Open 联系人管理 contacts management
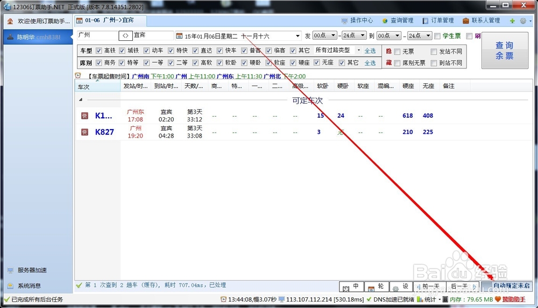Viewport: 538px width, 308px height. point(482,20)
